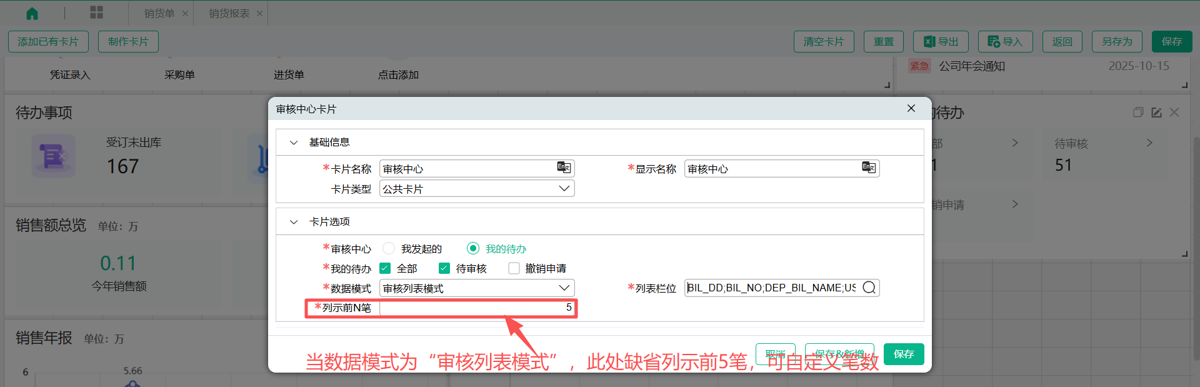This screenshot has height=387, width=1200.
Task: Click restore-window icon on 待办 card
Action: point(1138,113)
